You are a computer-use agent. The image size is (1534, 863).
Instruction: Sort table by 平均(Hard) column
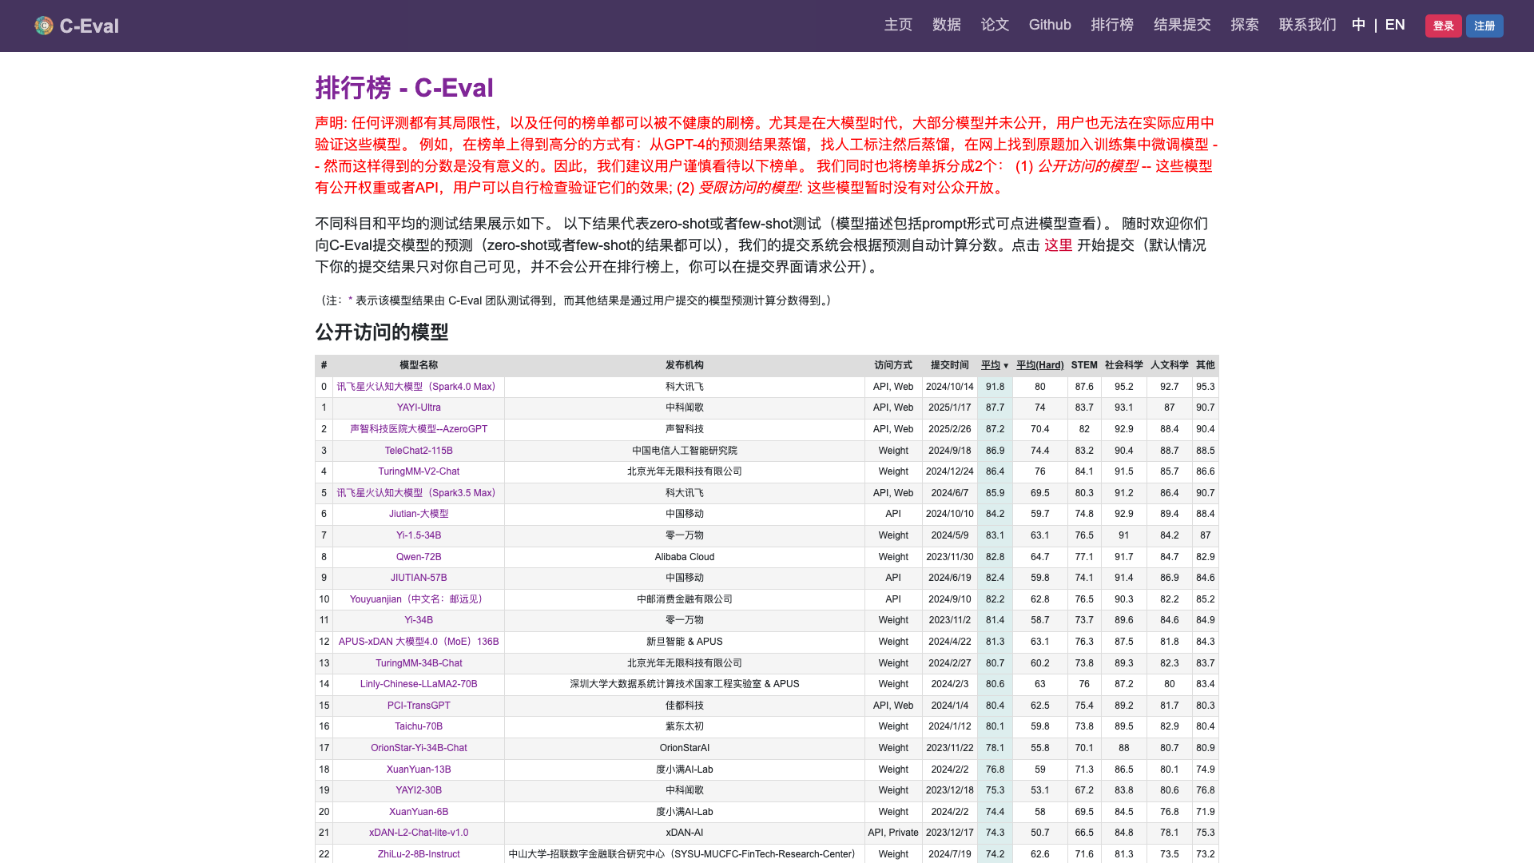click(1039, 365)
